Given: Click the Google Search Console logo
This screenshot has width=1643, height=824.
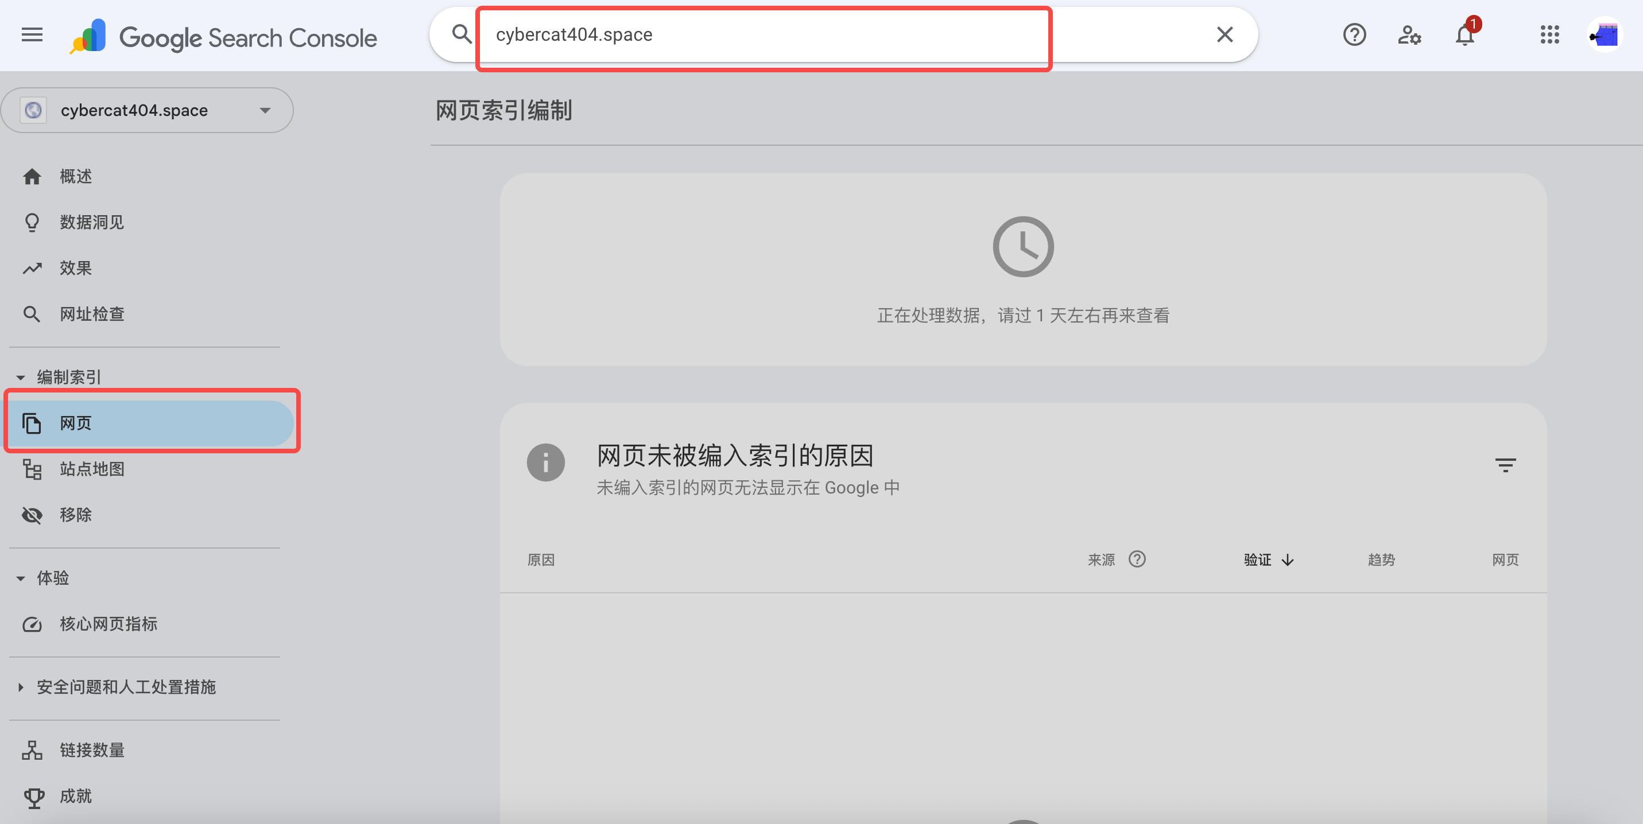Looking at the screenshot, I should coord(223,37).
